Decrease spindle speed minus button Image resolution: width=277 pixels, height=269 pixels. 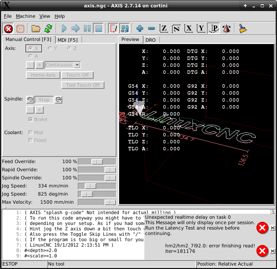(x=30, y=110)
